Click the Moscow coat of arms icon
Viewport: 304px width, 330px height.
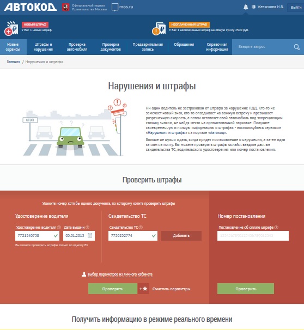(66, 8)
